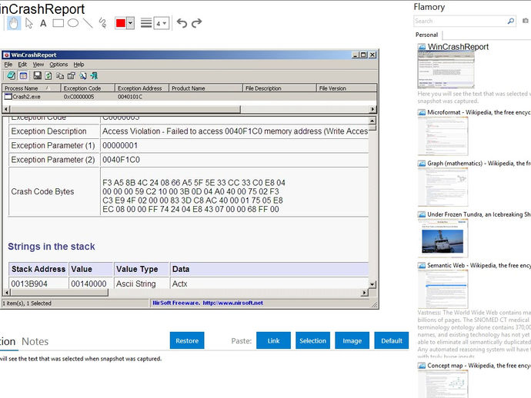The image size is (531, 398).
Task: Open the Under Frozen Tundra snapshot thumbnail
Action: click(x=443, y=238)
